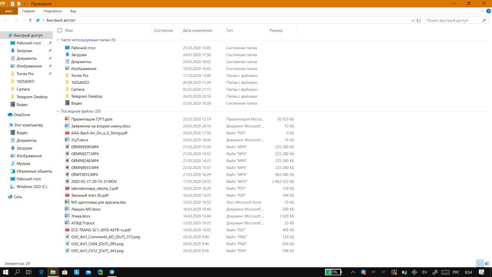
Task: Click the Сеть network icon in sidebar
Action: click(10, 197)
